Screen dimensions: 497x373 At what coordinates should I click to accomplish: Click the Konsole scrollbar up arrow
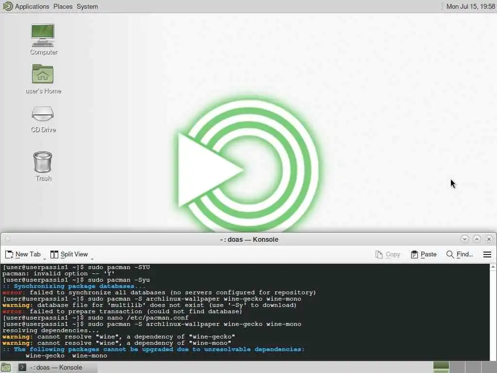[493, 267]
